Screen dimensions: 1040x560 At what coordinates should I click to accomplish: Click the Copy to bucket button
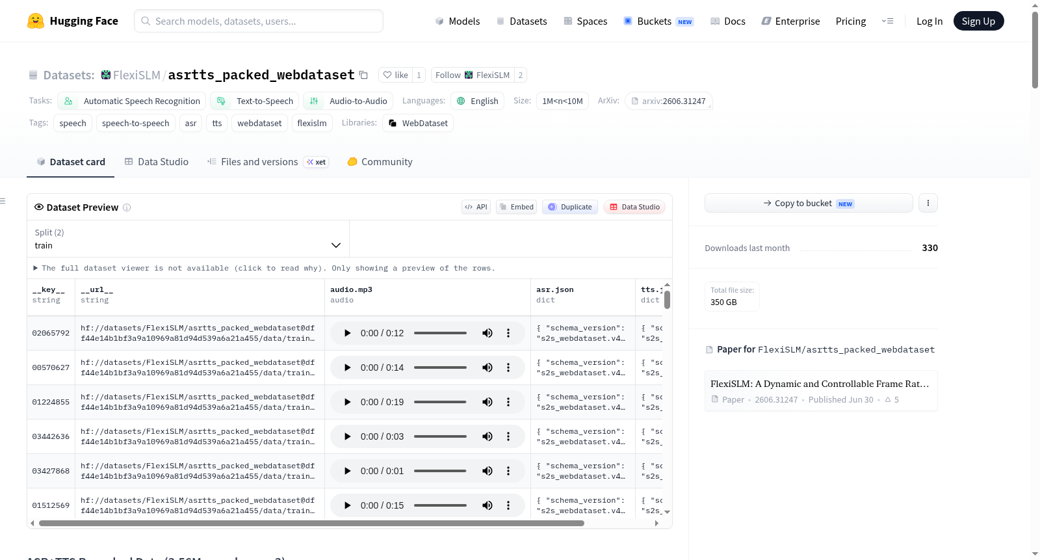tap(809, 203)
